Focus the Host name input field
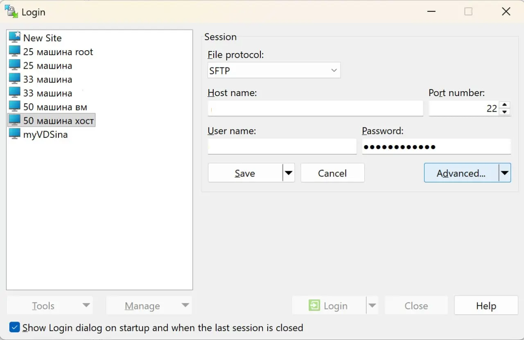The image size is (524, 340). [315, 109]
